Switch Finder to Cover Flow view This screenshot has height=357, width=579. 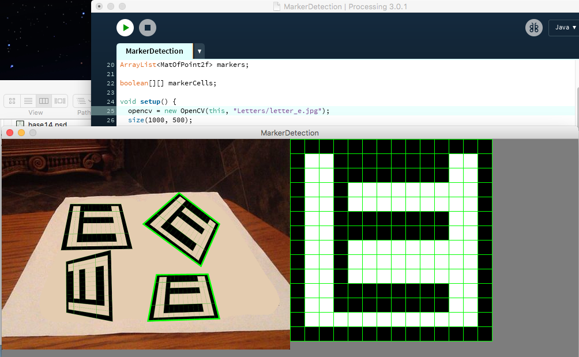[60, 101]
